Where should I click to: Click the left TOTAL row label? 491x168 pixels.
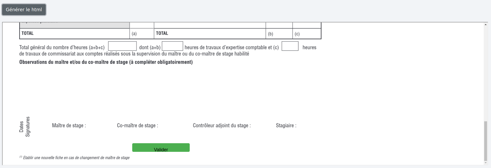(x=27, y=33)
